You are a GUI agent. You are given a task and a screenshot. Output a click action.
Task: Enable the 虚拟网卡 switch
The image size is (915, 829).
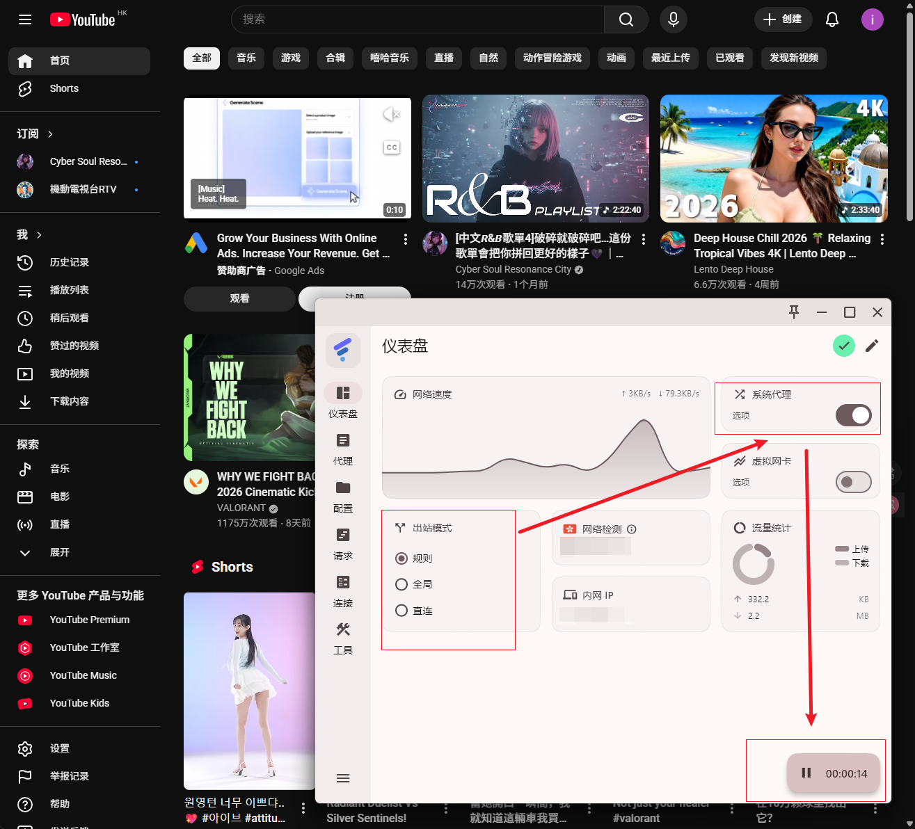(x=853, y=482)
